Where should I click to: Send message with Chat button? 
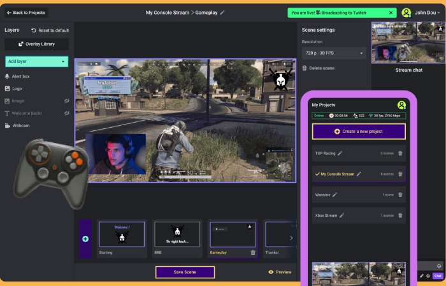coord(438,276)
